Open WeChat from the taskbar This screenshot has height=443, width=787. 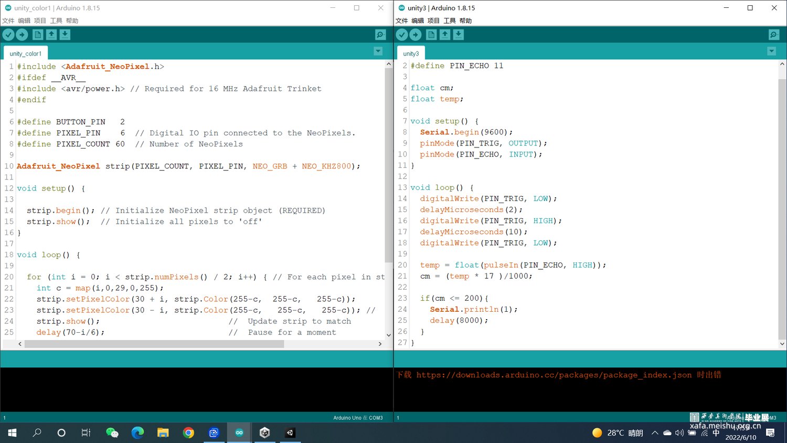pos(112,433)
